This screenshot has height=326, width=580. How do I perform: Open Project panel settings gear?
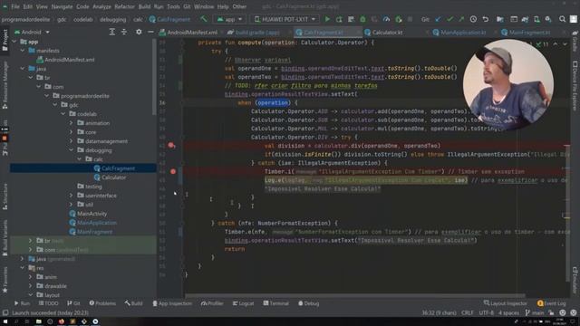coord(139,33)
